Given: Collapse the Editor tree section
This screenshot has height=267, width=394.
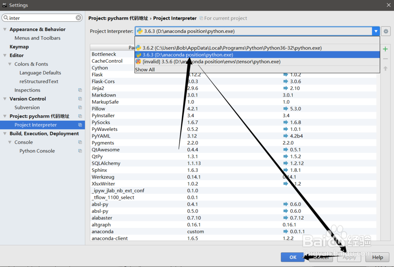Looking at the screenshot, I should (x=5, y=55).
